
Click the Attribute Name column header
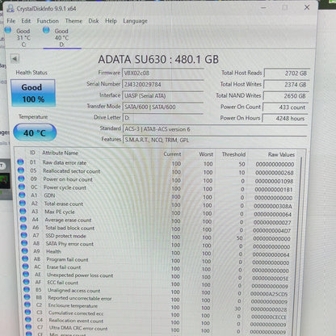pos(60,153)
